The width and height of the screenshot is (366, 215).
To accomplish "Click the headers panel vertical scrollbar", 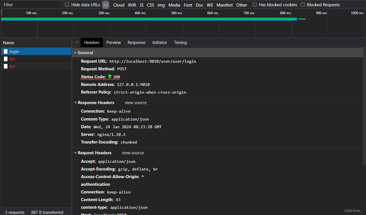I will [364, 106].
